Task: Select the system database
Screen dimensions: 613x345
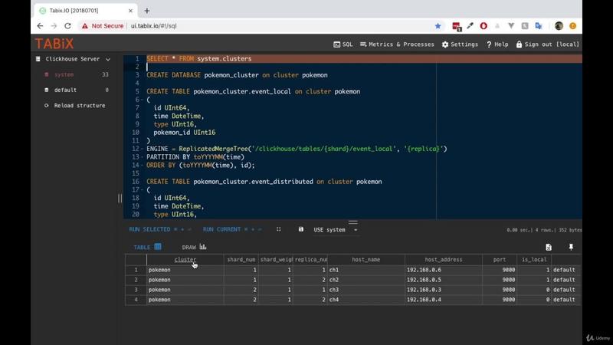Action: click(64, 74)
